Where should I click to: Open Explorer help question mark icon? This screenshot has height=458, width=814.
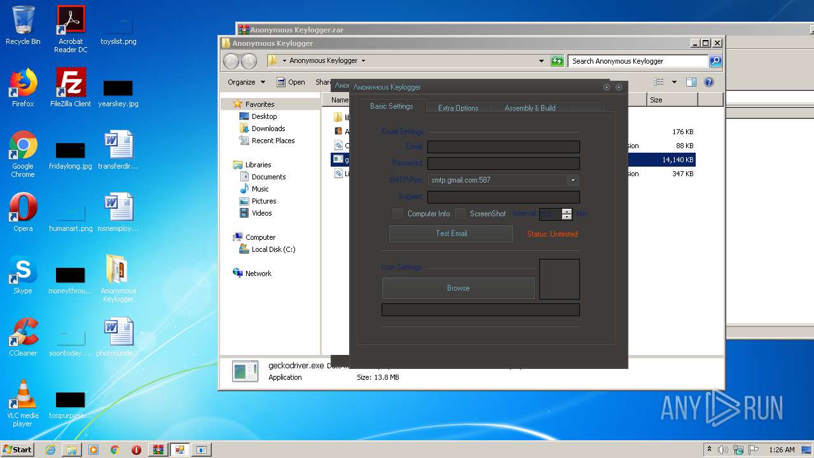pyautogui.click(x=709, y=82)
